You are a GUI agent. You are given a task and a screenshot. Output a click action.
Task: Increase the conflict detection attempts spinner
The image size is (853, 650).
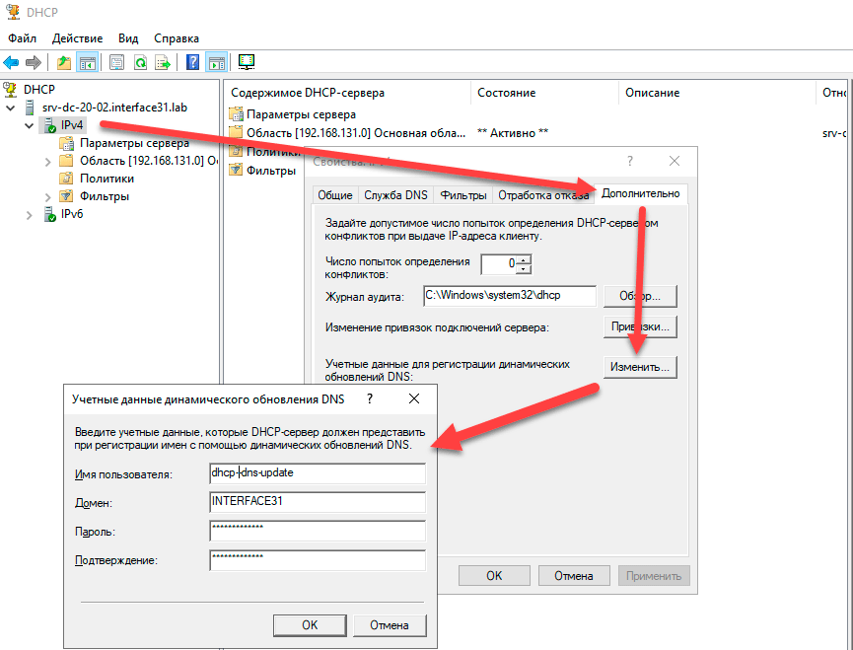click(x=524, y=259)
